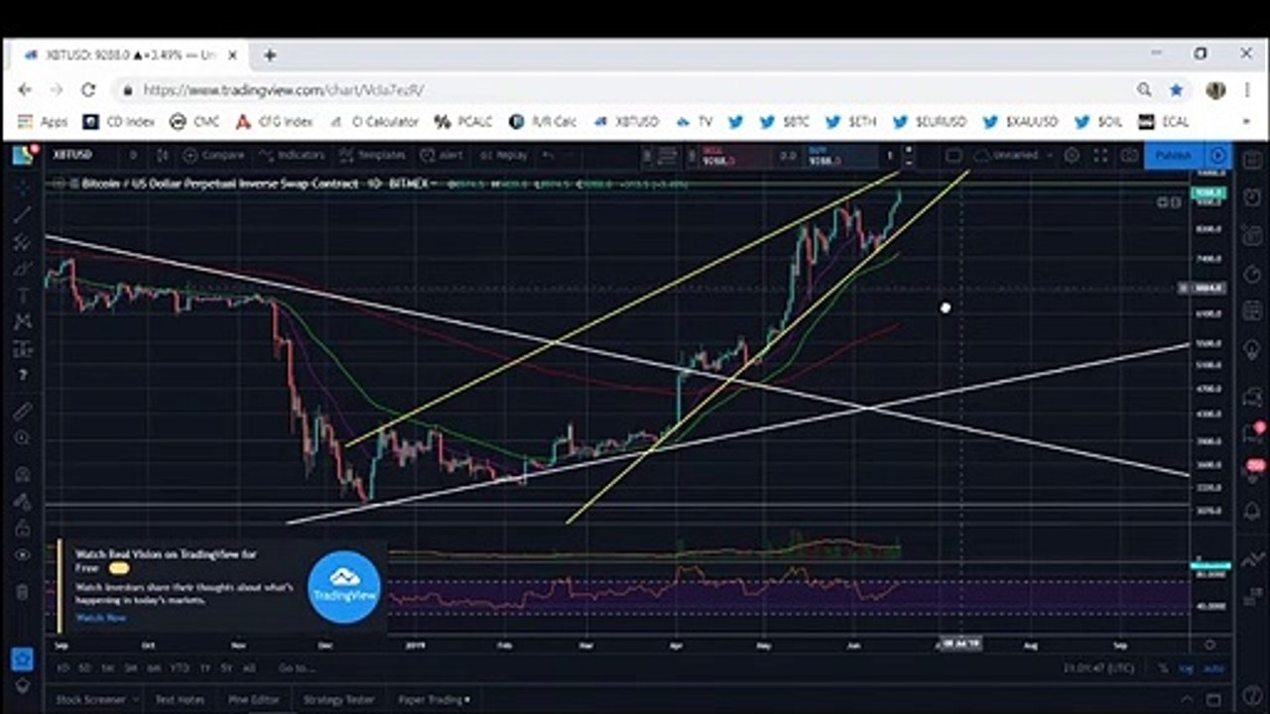This screenshot has height=714, width=1270.
Task: Open the Chrome menu three dots
Action: coord(1246,89)
